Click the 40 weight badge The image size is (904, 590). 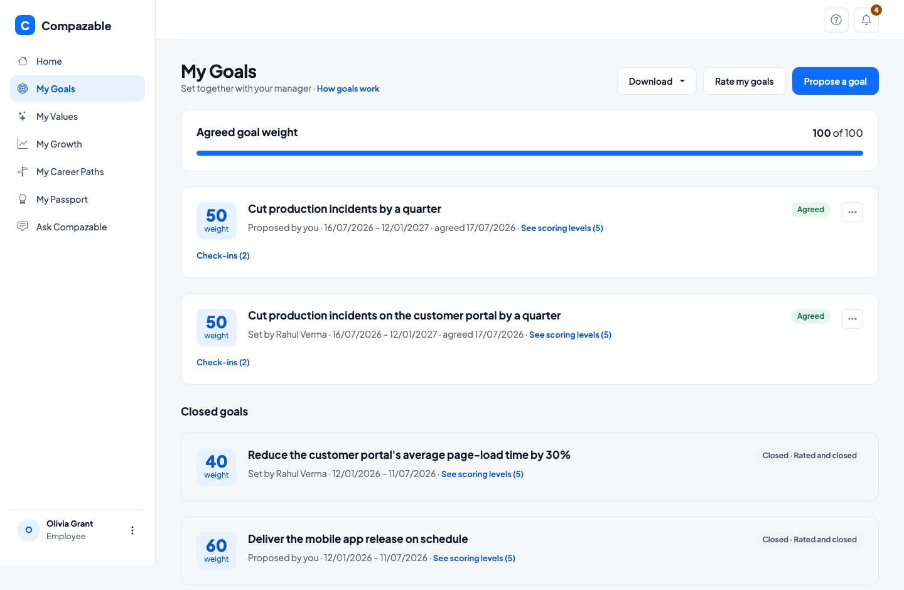(x=217, y=467)
